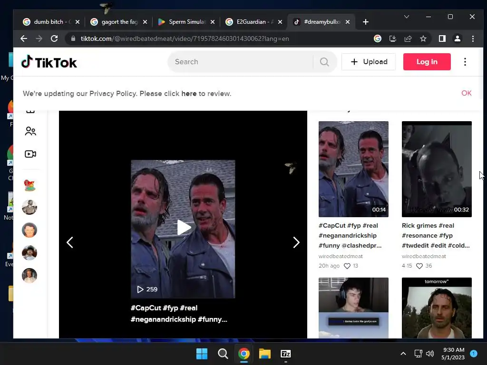This screenshot has height=365, width=487.
Task: Click the search magnifier icon in TikTok
Action: click(x=324, y=62)
